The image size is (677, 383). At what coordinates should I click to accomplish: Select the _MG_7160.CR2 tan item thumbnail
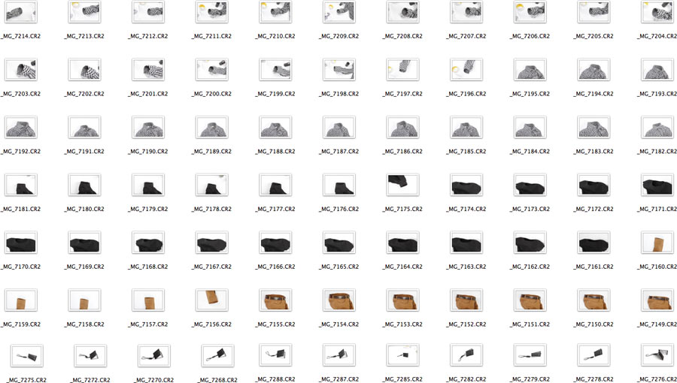pos(657,243)
